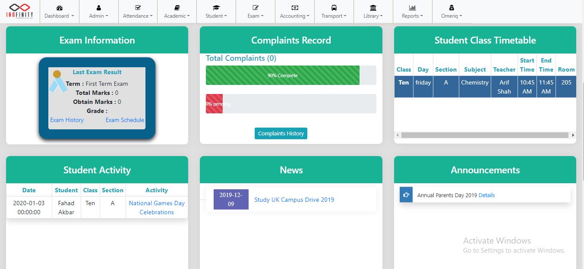Viewport: 584px width, 269px height.
Task: Click the timetable horizontal scrollbar right arrow
Action: [x=573, y=135]
